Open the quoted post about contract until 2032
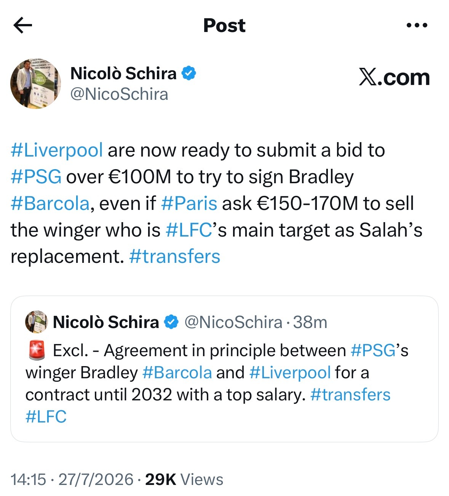Viewport: 449px width, 496px height. coord(224,369)
